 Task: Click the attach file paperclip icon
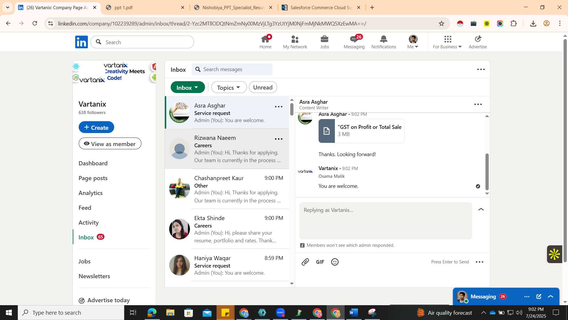305,262
